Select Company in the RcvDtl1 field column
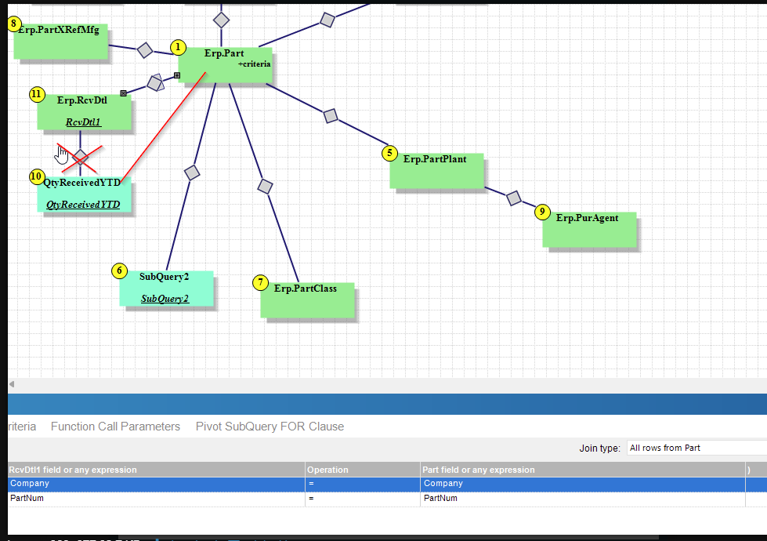767x541 pixels. pyautogui.click(x=157, y=484)
